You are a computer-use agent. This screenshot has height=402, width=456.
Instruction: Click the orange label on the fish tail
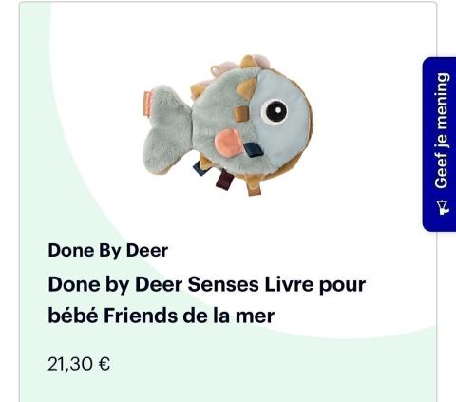click(148, 103)
